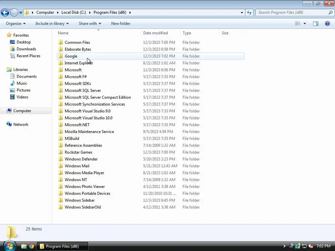
Task: Open Include in library menu
Action: (52, 24)
